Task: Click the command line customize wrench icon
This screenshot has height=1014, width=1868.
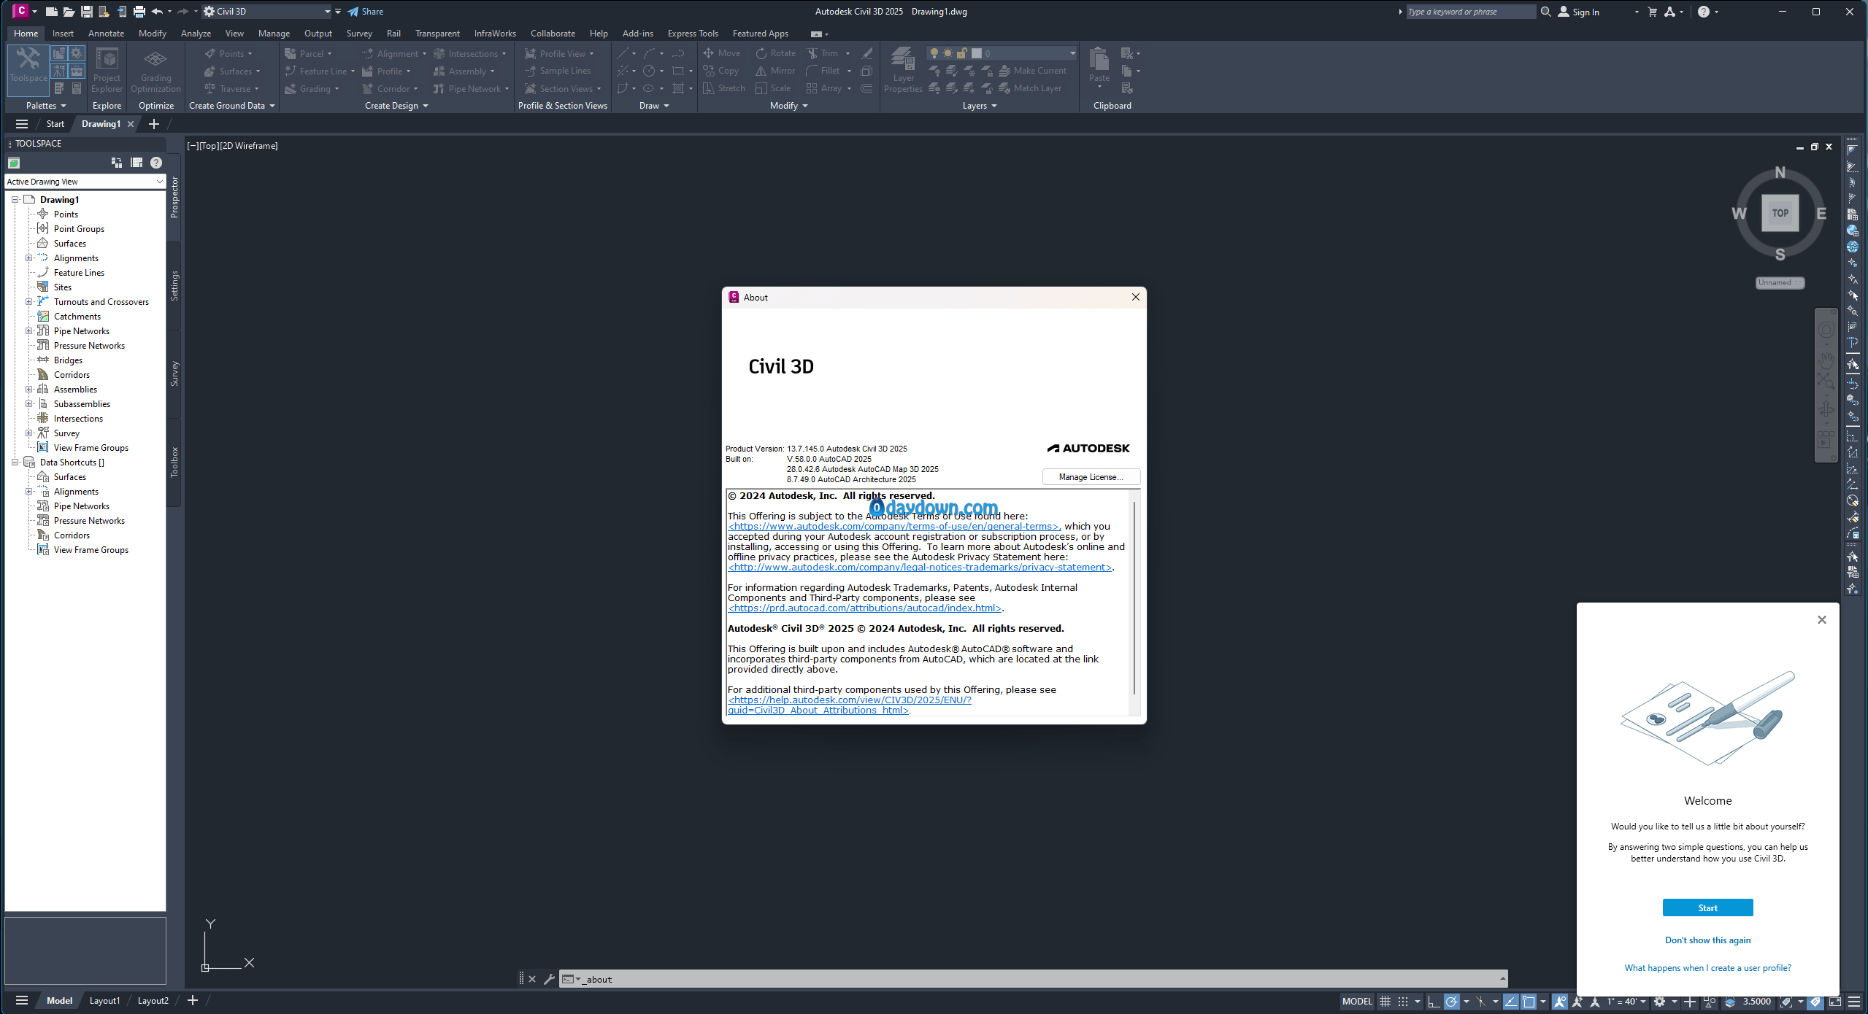Action: [549, 979]
